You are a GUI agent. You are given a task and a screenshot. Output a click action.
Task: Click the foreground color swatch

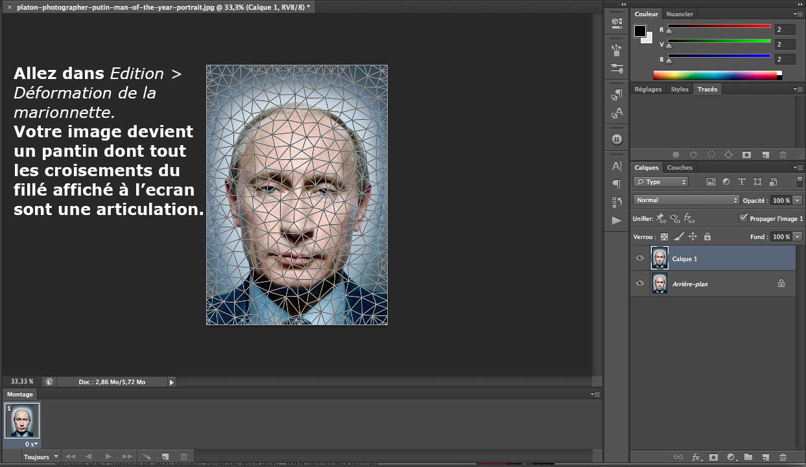point(640,30)
